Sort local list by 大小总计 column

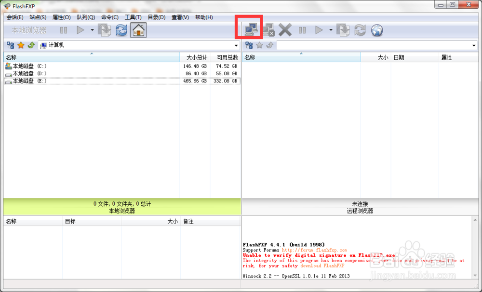coord(195,57)
